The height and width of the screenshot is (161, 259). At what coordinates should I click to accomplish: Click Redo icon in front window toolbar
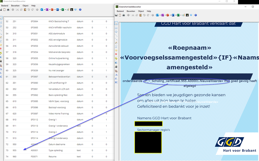[x=148, y=15]
